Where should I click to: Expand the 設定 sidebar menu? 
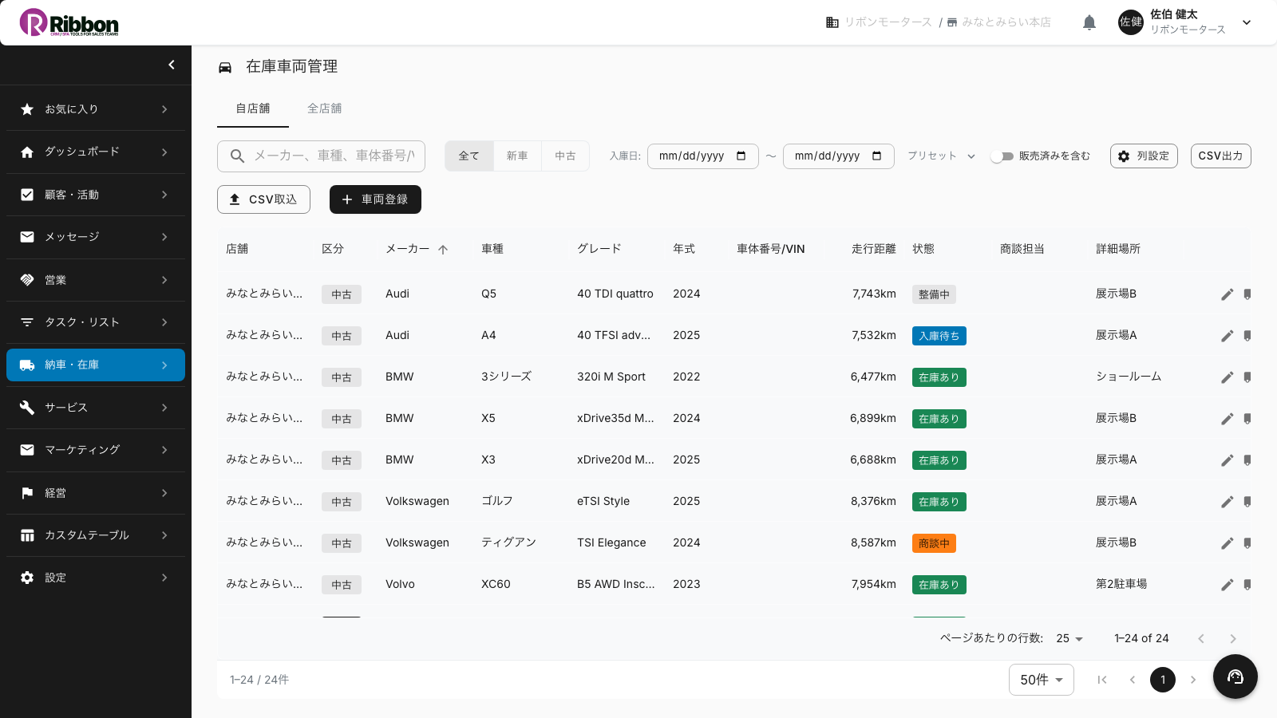tap(164, 578)
